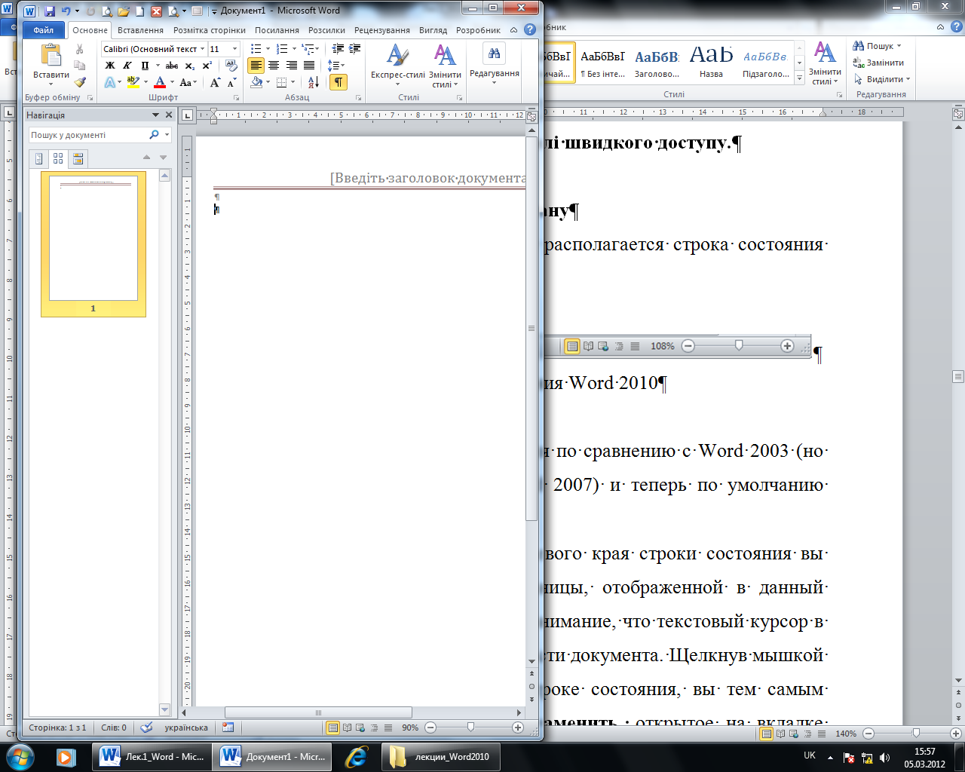Cut the selection with the scissors icon
This screenshot has width=965, height=772.
(80, 49)
